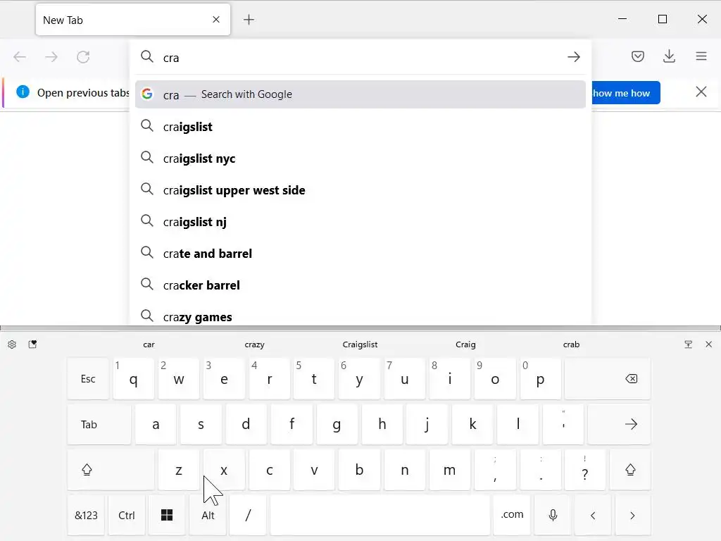
Task: Tap the microphone dictation key
Action: tap(553, 515)
